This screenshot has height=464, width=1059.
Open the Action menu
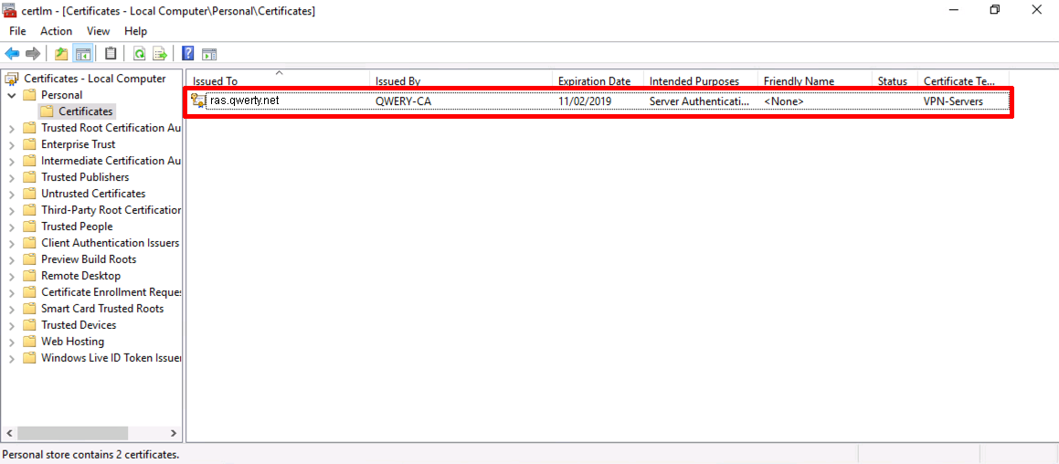(x=56, y=31)
